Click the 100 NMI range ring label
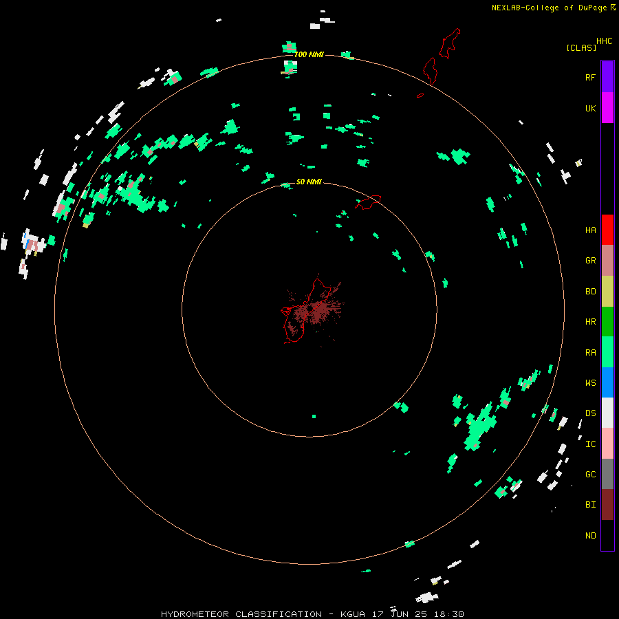This screenshot has height=619, width=619. click(309, 54)
